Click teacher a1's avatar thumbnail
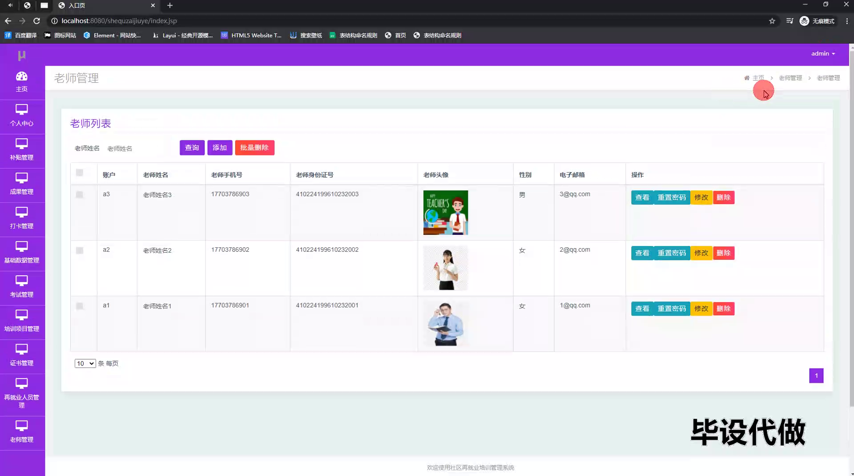854x476 pixels. point(446,324)
